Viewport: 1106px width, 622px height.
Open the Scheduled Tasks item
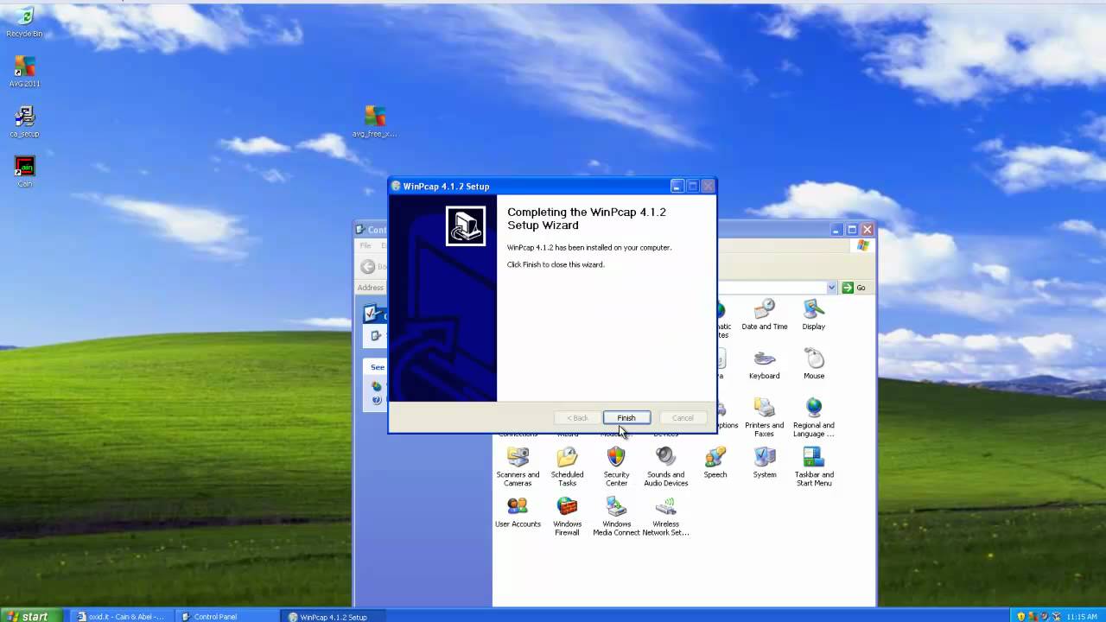click(x=567, y=467)
